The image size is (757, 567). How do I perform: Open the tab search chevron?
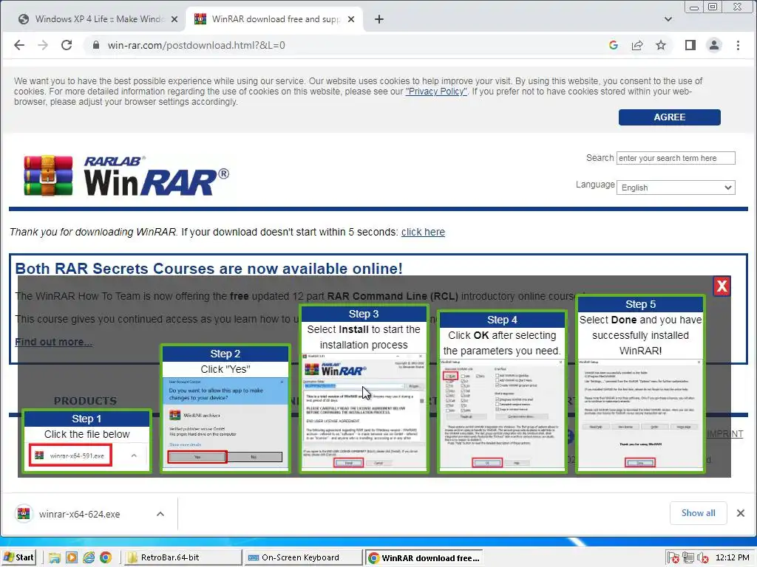(x=668, y=19)
